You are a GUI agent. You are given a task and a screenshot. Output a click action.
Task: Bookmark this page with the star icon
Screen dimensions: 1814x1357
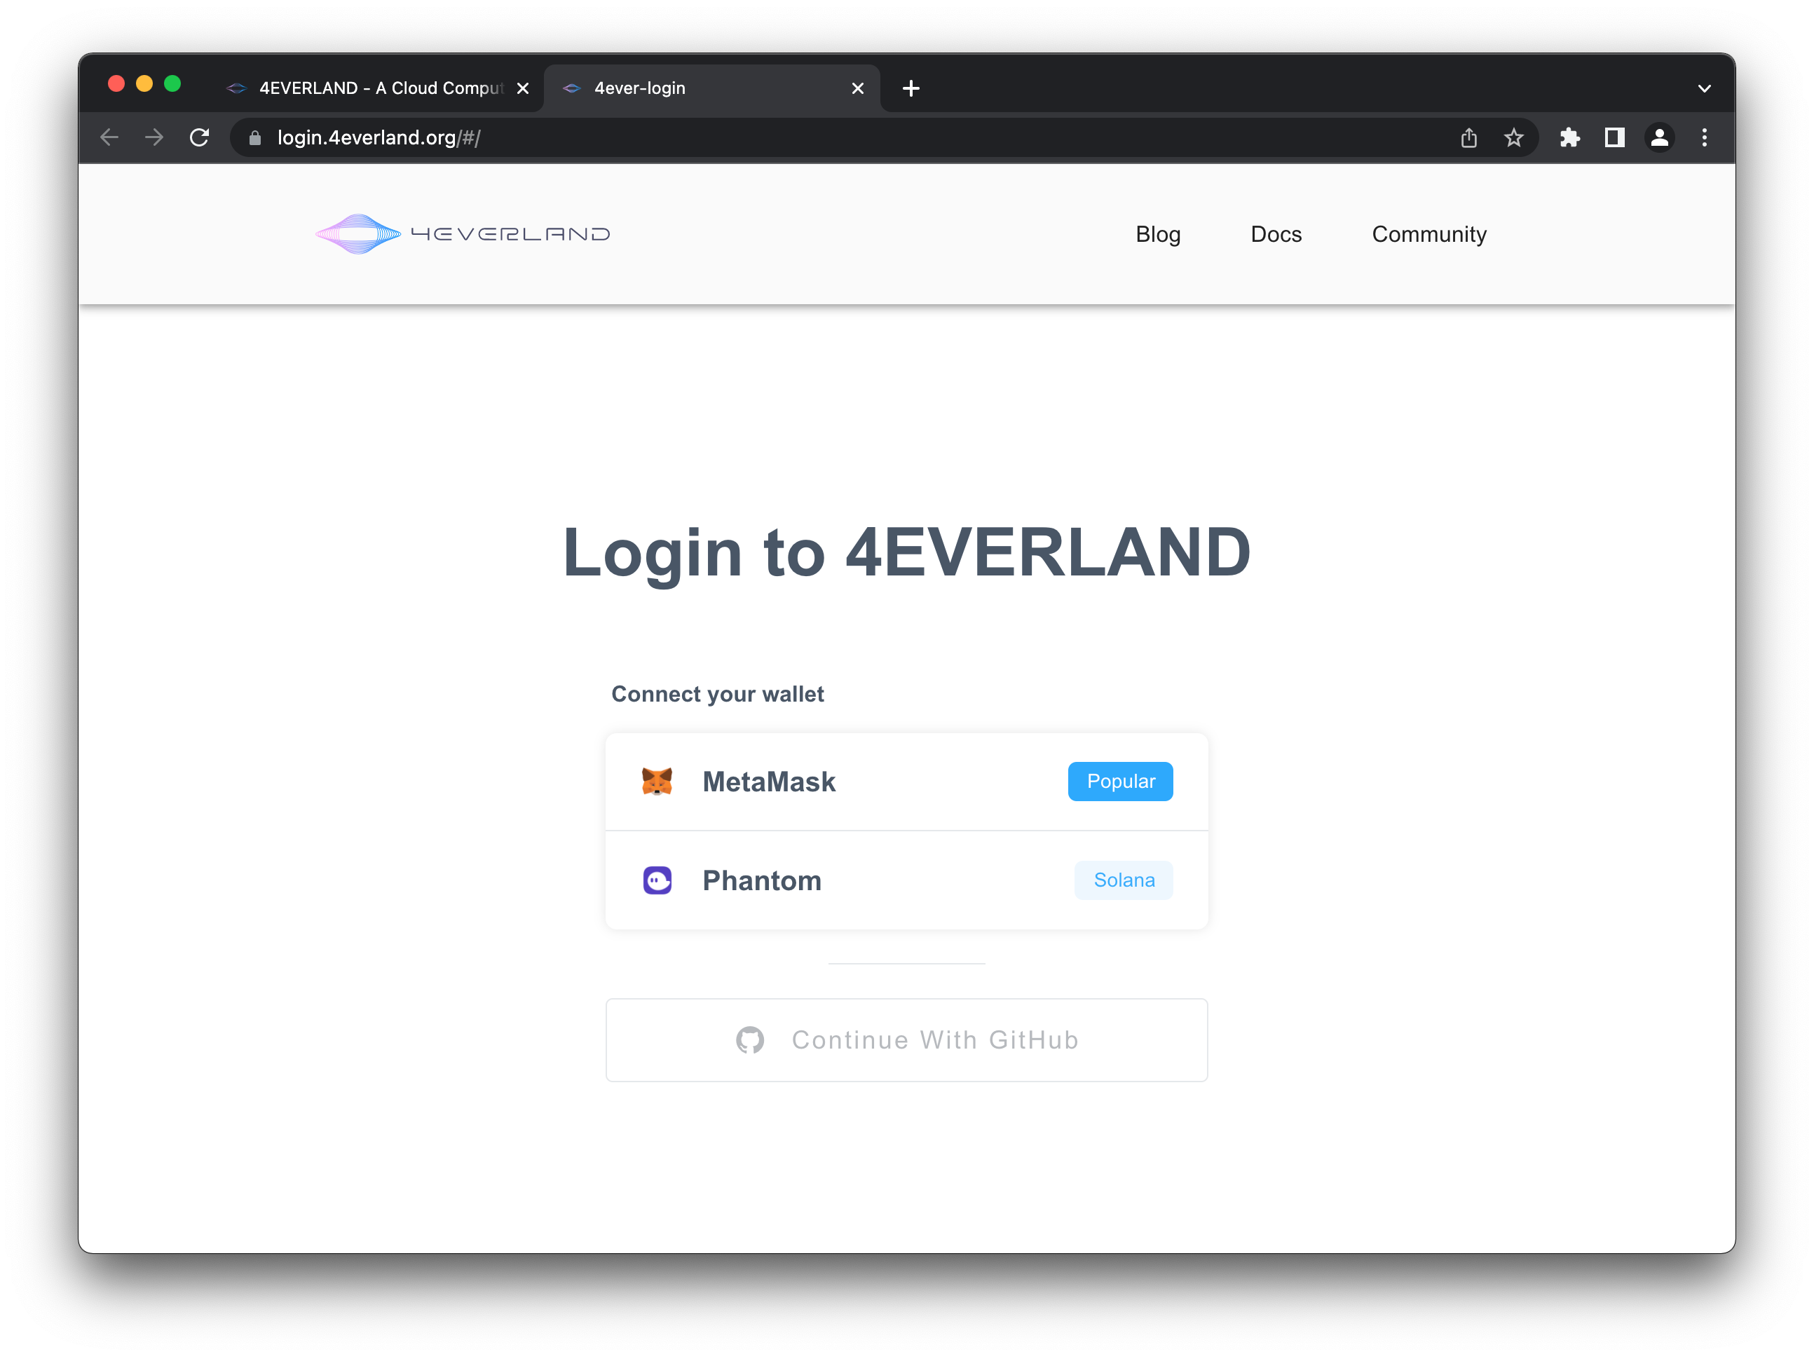coord(1514,138)
